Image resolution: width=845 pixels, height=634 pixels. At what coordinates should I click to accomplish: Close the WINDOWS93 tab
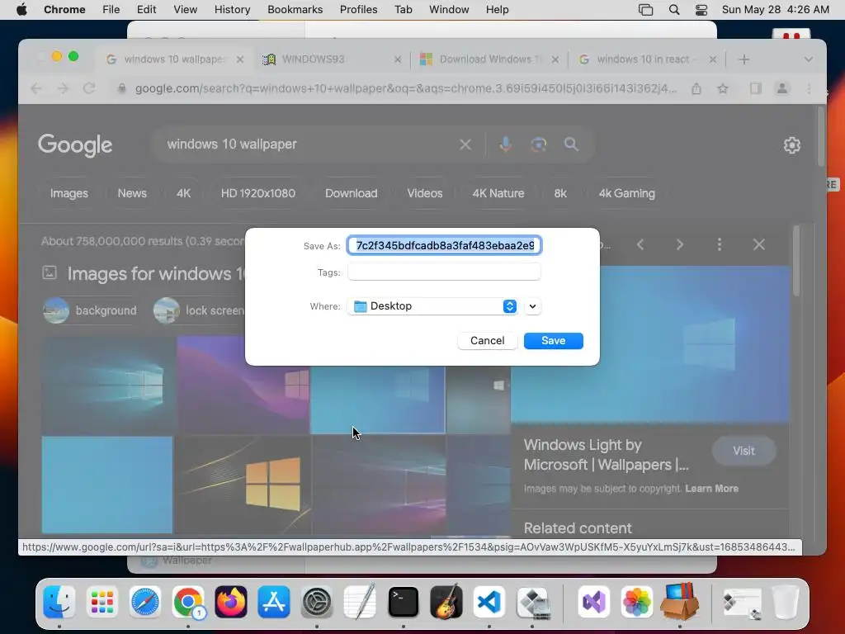pyautogui.click(x=398, y=59)
